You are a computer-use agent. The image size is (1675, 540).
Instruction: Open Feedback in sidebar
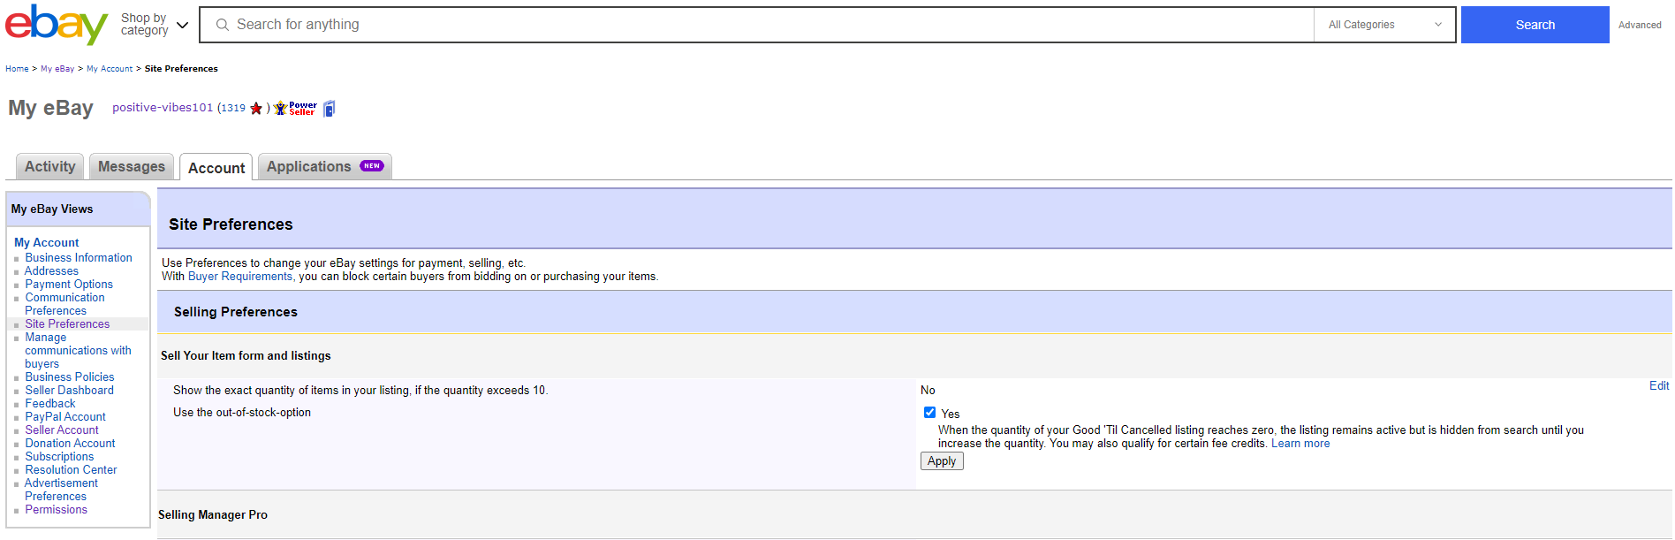point(50,404)
